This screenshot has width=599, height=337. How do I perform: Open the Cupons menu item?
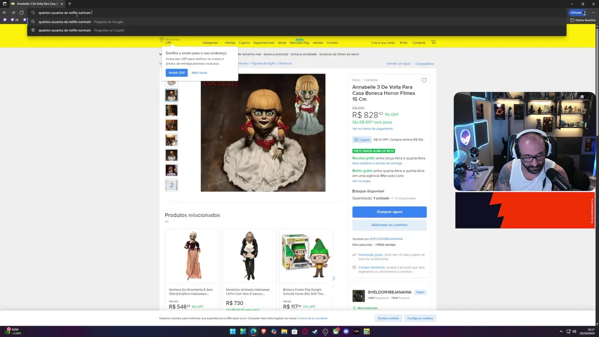(x=244, y=43)
